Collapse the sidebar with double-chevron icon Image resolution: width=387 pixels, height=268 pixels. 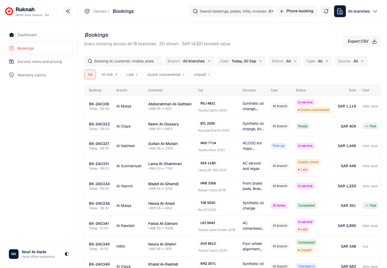coord(68,11)
